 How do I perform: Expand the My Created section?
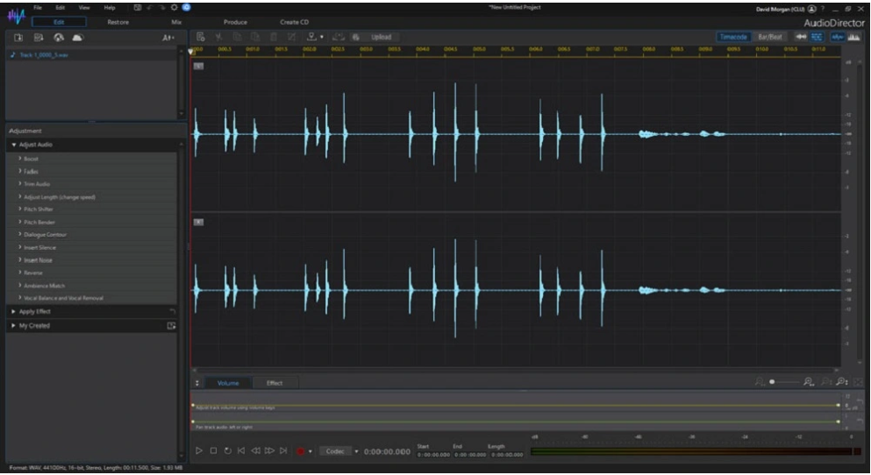pyautogui.click(x=13, y=326)
